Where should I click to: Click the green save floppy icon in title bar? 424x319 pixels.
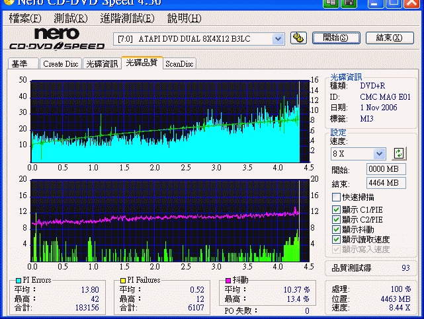349,3
